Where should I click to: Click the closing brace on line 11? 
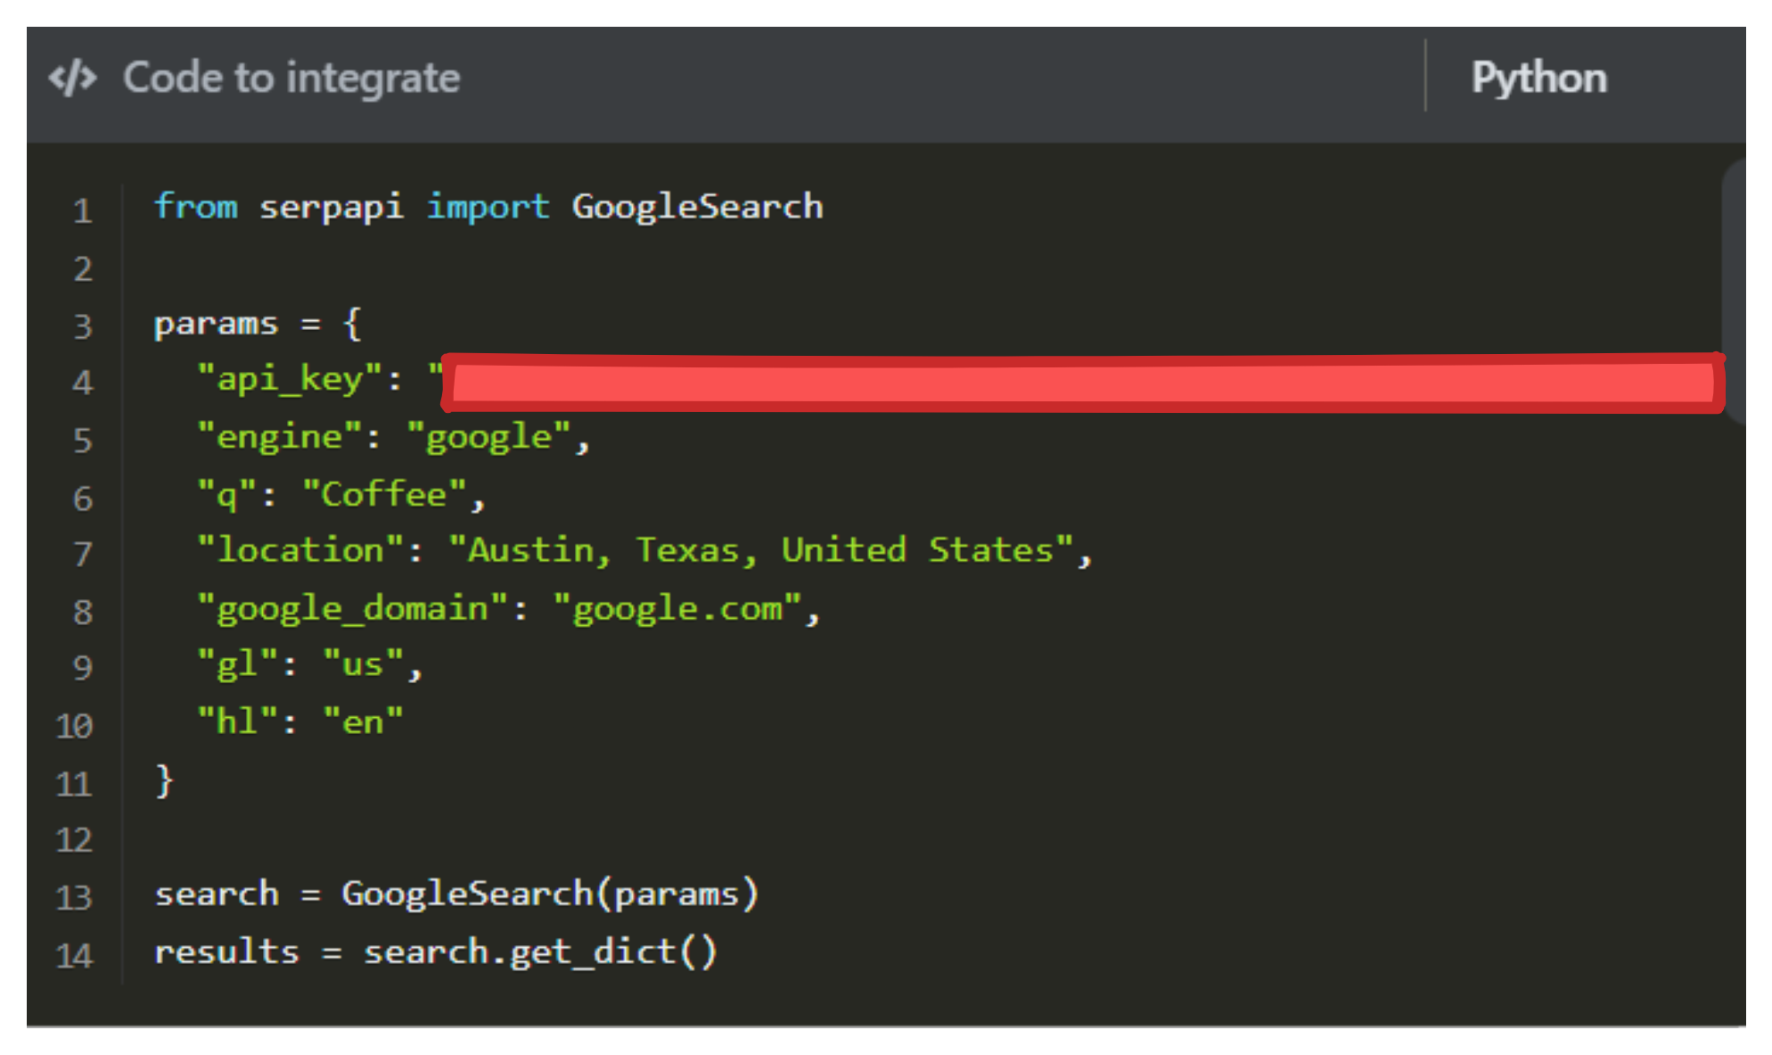pyautogui.click(x=164, y=780)
